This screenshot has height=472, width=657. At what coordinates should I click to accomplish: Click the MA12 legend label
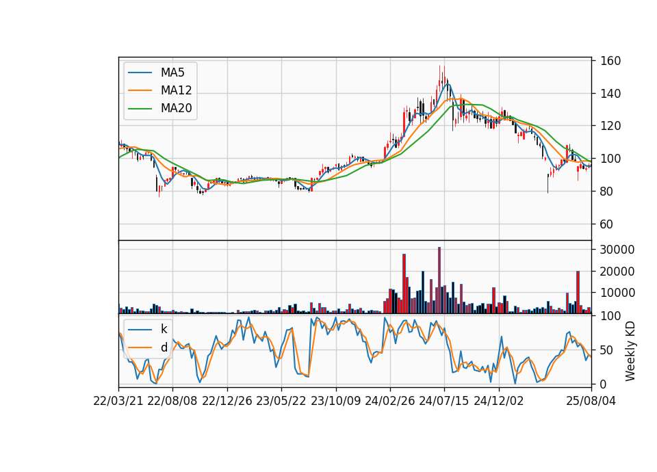click(x=176, y=90)
